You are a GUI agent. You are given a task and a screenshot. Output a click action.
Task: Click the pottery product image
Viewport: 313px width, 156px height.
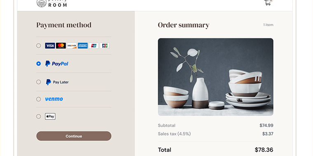215,77
